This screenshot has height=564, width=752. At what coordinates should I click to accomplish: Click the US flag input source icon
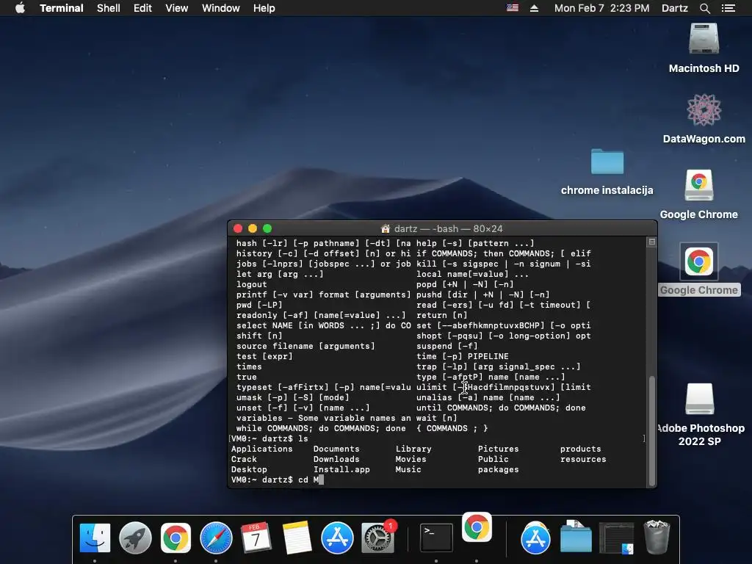tap(513, 8)
